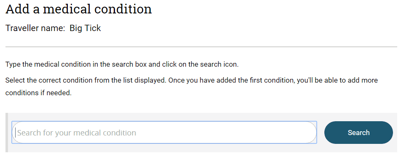Click the 'conditions if needed.' text line
The image size is (401, 164).
tap(38, 93)
